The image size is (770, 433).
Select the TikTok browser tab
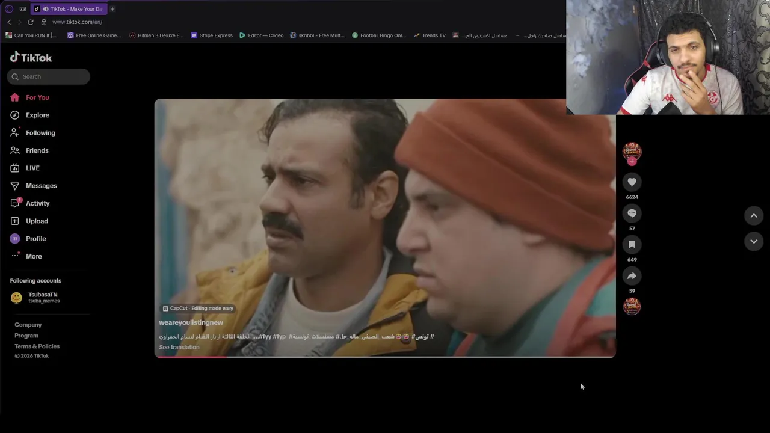69,9
